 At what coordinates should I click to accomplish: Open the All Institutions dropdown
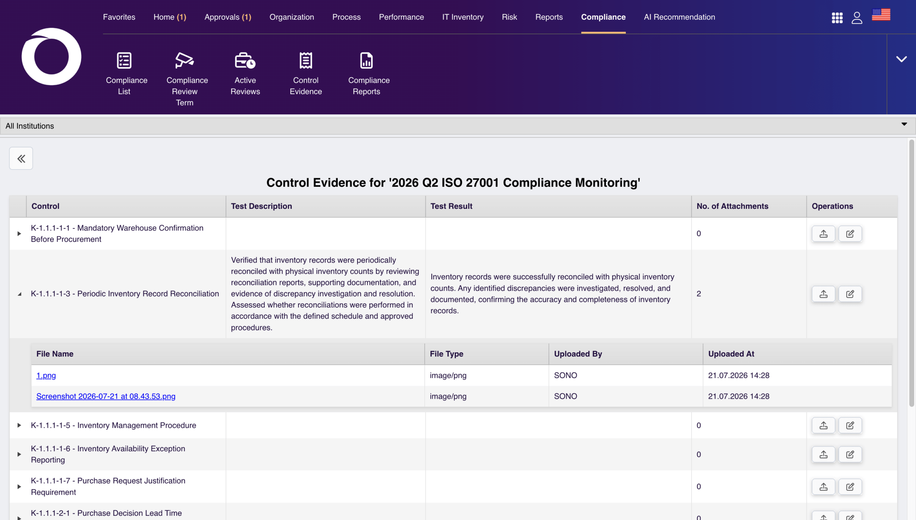pos(458,126)
